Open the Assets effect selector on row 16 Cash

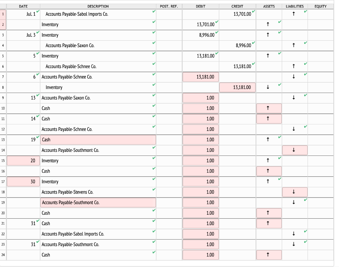(x=269, y=171)
